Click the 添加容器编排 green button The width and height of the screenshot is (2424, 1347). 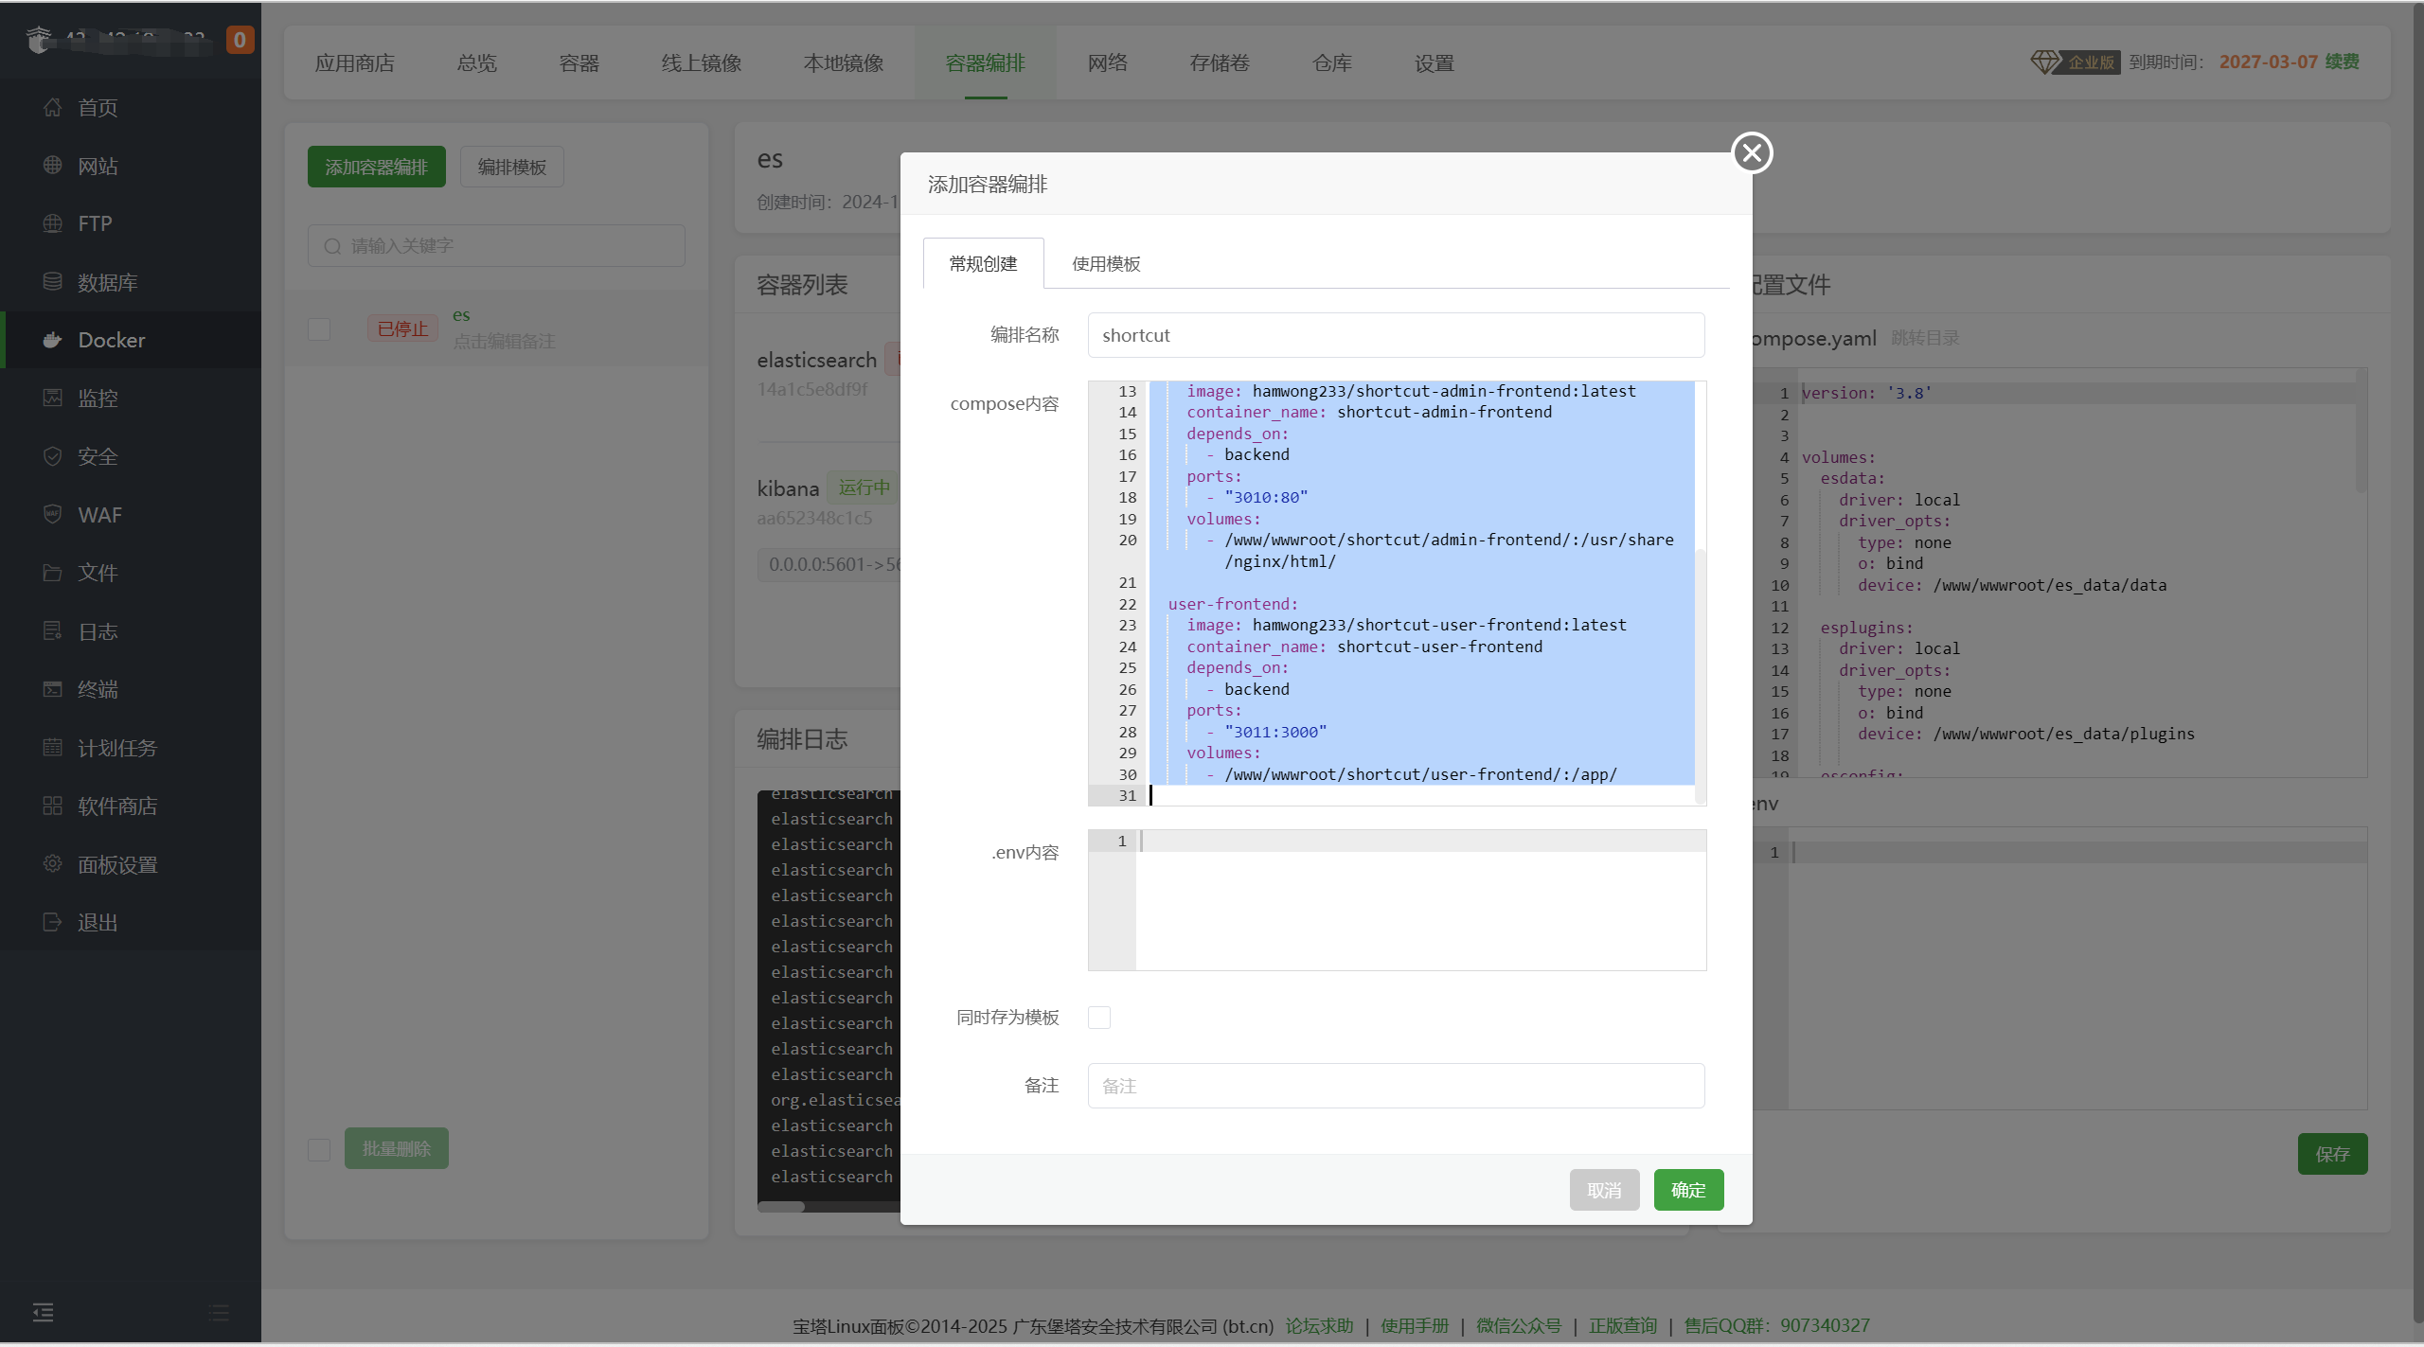click(377, 167)
